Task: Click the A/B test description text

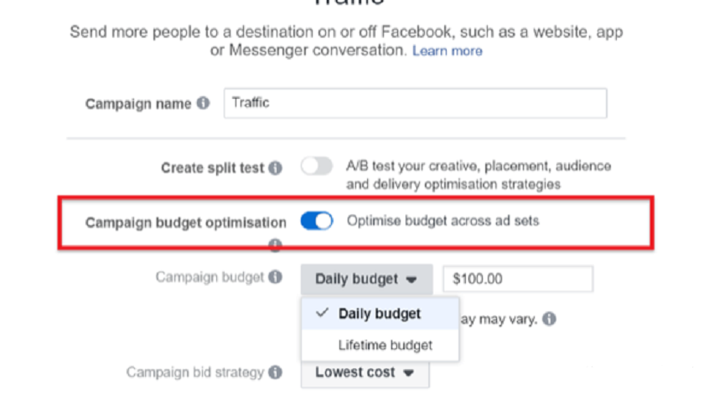Action: 478,175
